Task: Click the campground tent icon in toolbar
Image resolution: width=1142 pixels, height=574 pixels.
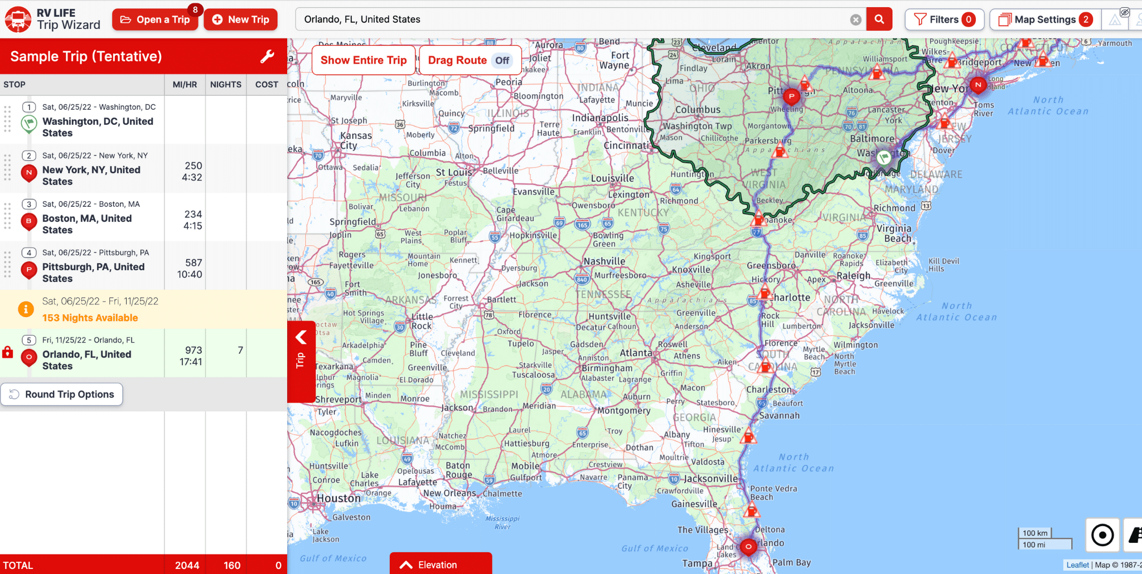Action: coord(1114,21)
